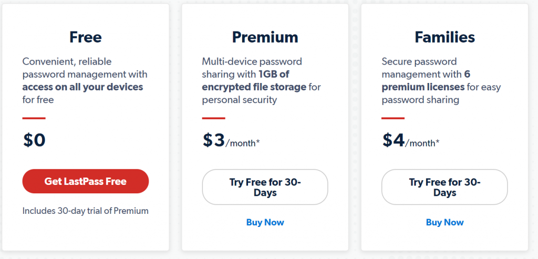Click the red divider in the Free card

pos(34,118)
